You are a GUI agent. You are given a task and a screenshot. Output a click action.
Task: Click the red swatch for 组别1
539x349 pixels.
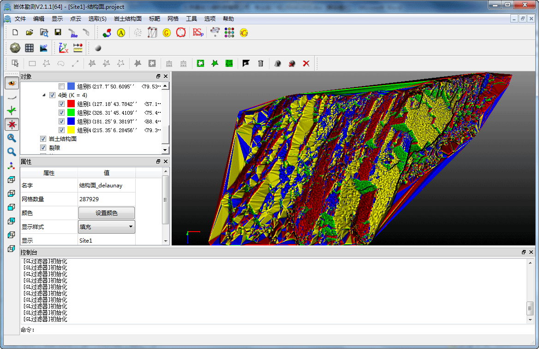coord(71,104)
